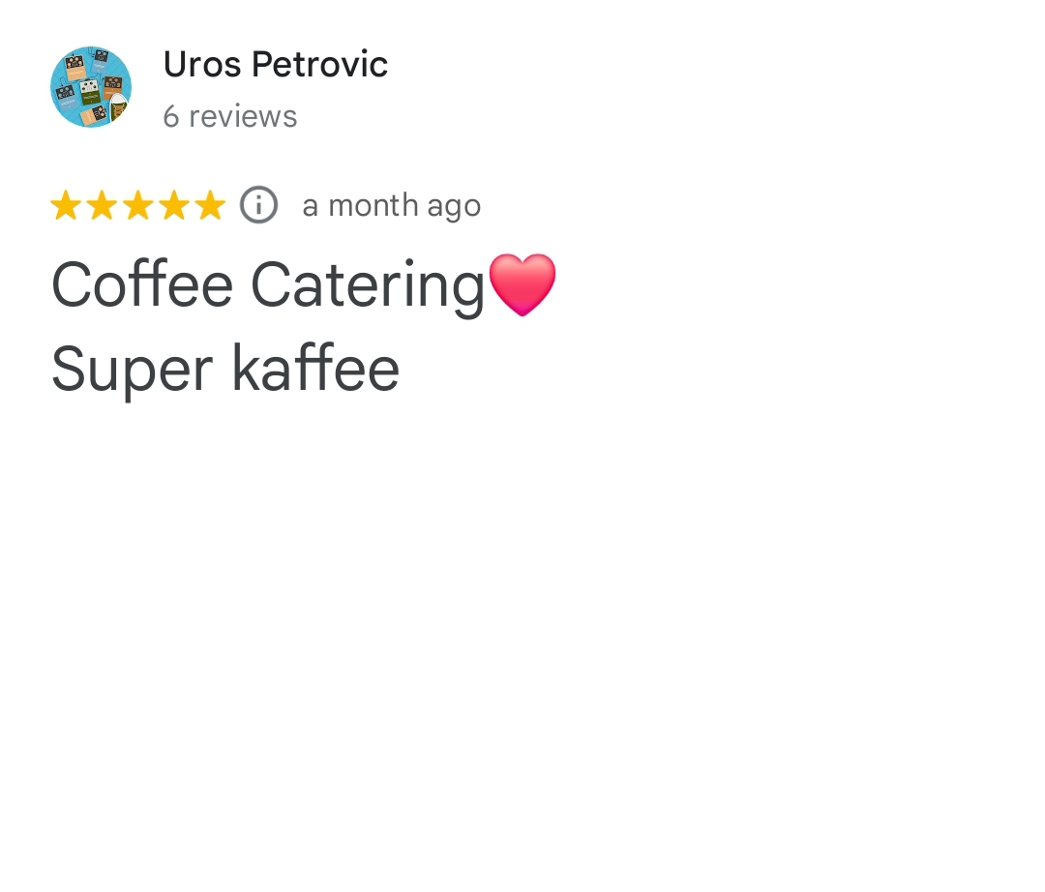Click the second gold star
1045x892 pixels.
click(102, 204)
